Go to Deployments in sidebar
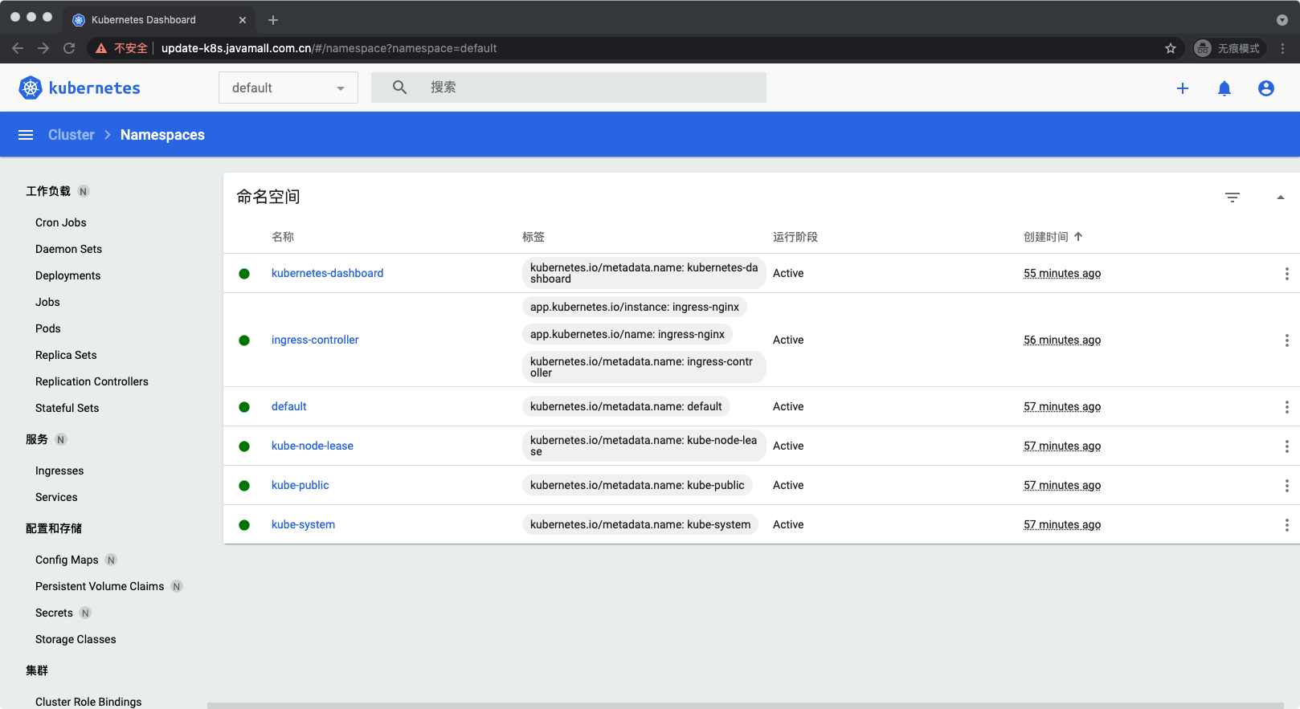Image resolution: width=1300 pixels, height=709 pixels. click(68, 275)
